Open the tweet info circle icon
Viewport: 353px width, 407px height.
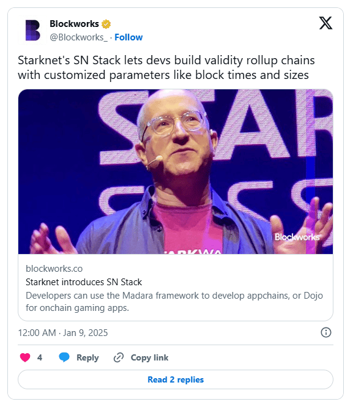pos(325,332)
